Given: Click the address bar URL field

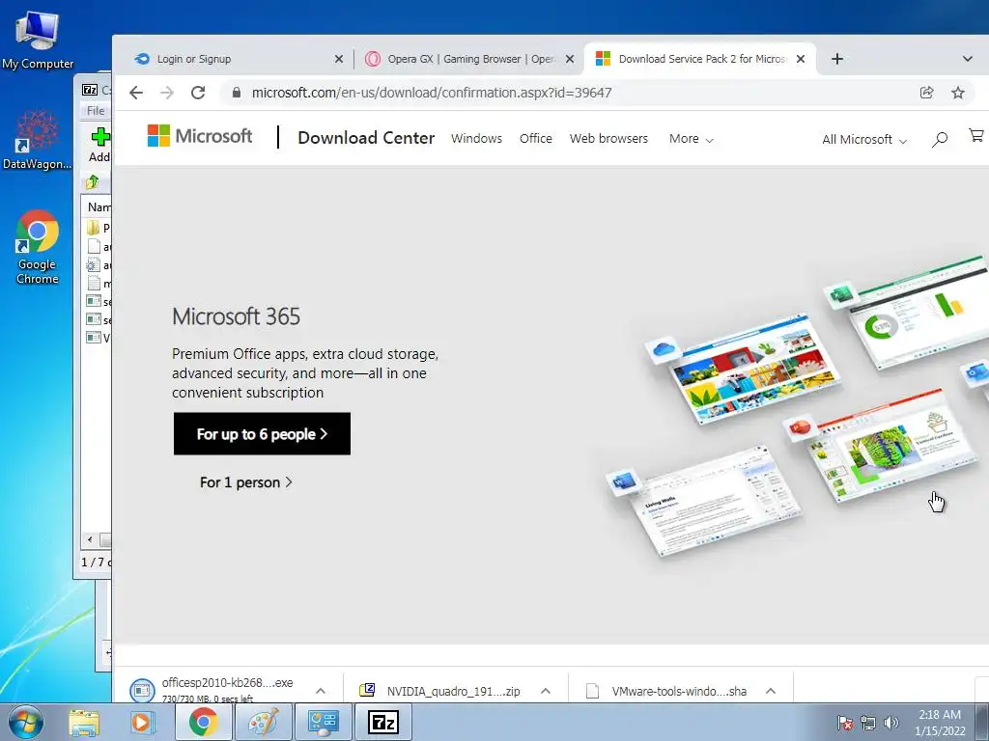Looking at the screenshot, I should point(432,93).
